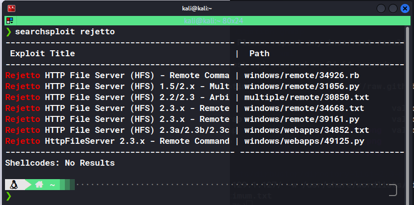Click path windows/remote/34926.rb
Screen dimensions: 414x205
(x=302, y=76)
